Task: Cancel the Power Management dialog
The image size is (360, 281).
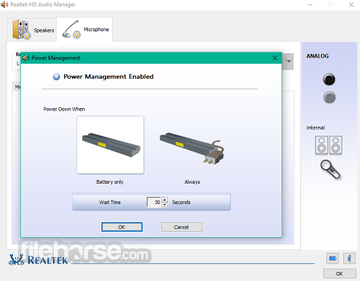Action: [x=182, y=227]
